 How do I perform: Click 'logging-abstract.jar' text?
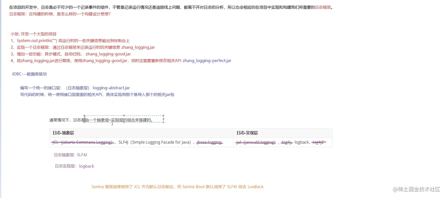(x=111, y=88)
